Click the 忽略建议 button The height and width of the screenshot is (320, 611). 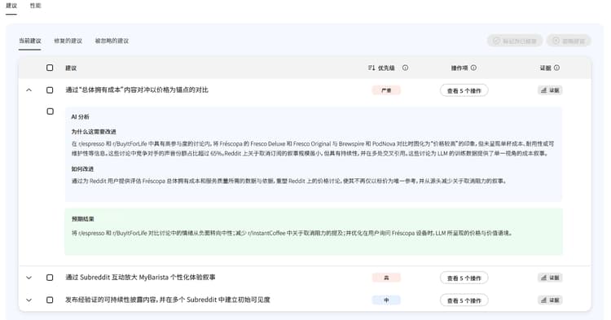pos(569,41)
